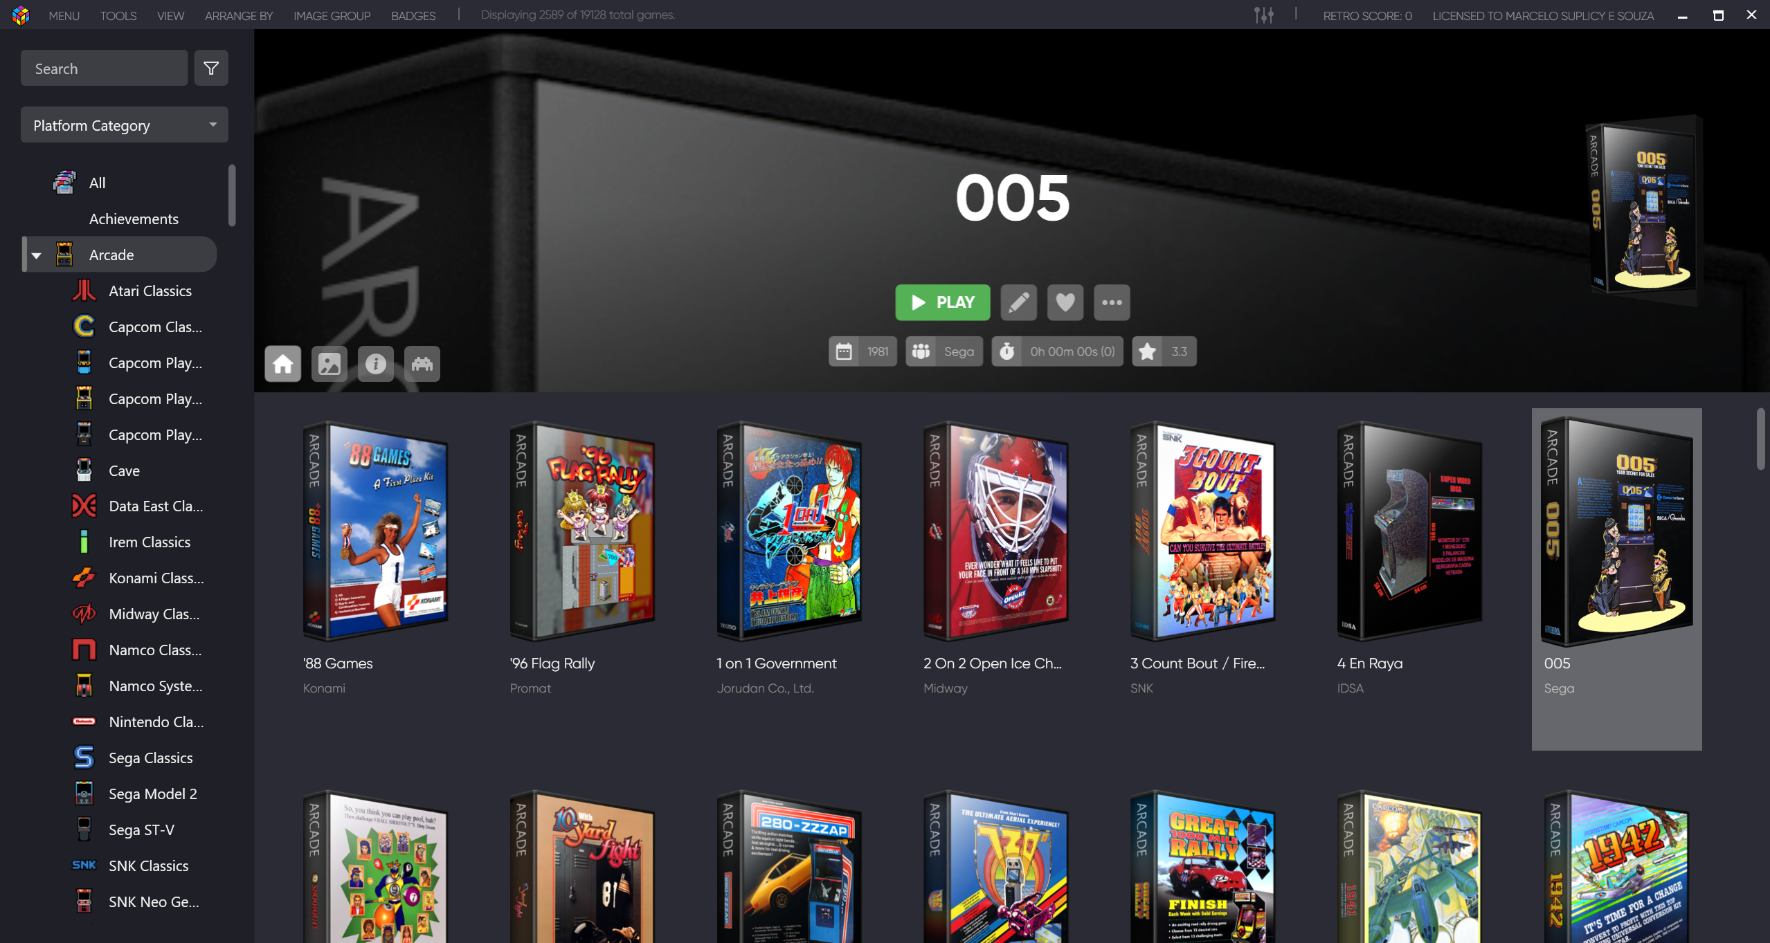This screenshot has width=1770, height=943.
Task: Open the filter funnel icon next to Search
Action: point(211,68)
